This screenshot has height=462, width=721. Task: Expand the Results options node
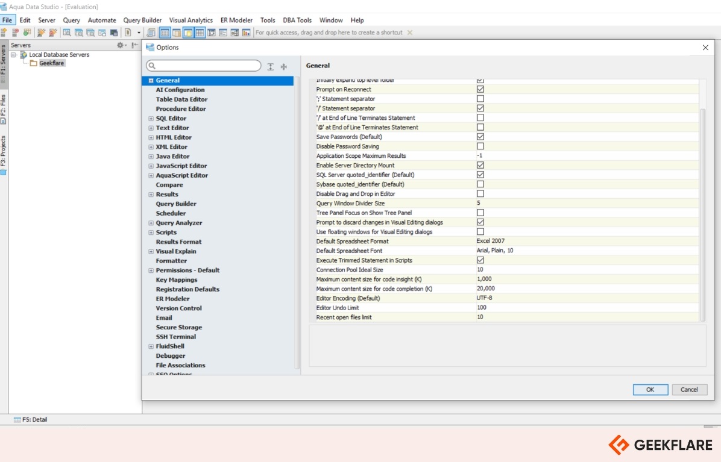coord(151,195)
